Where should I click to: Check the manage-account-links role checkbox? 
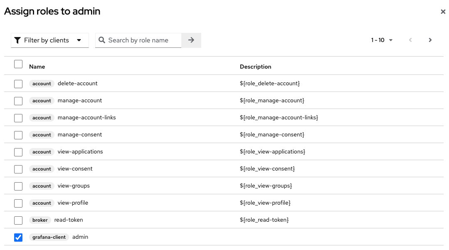pos(18,118)
